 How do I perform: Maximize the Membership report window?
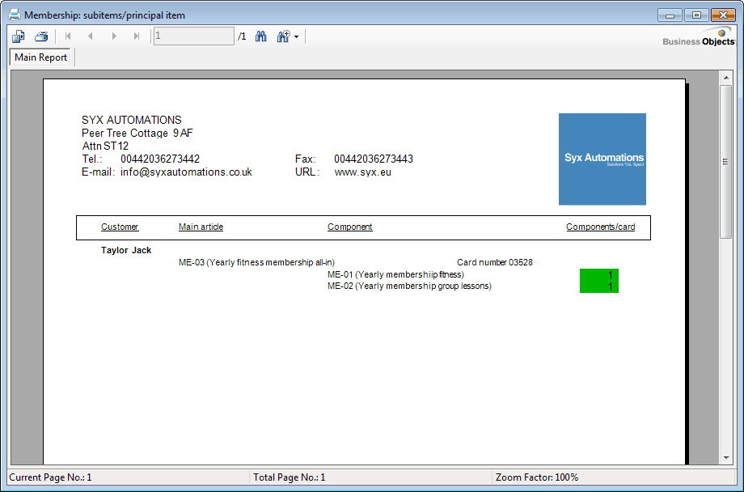(695, 15)
